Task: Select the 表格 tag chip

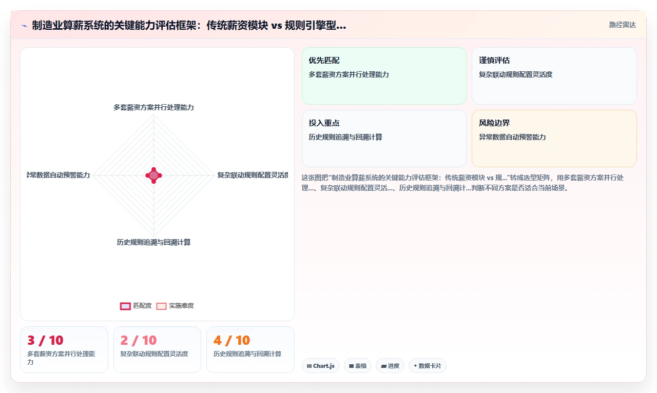Action: pyautogui.click(x=358, y=366)
